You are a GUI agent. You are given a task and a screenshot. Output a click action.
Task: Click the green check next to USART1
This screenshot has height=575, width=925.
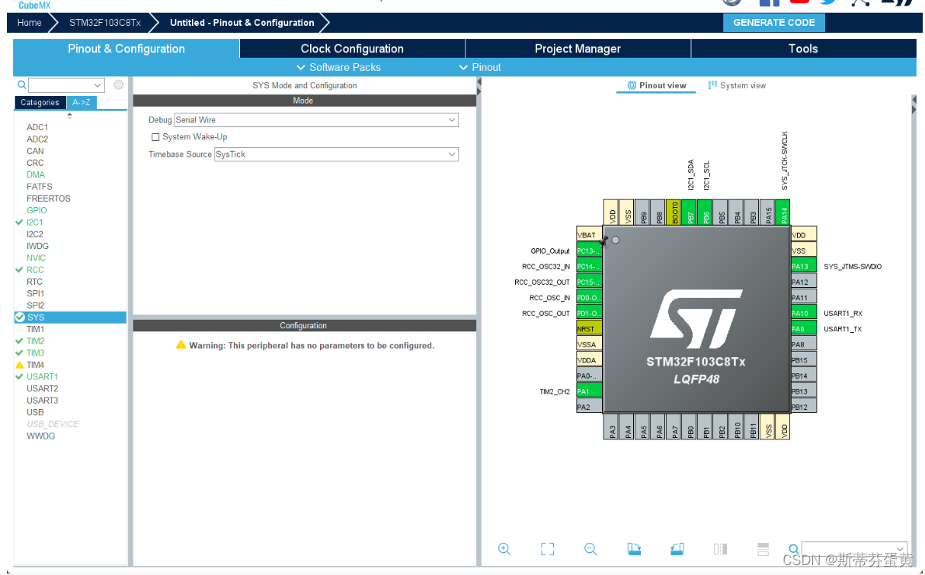(x=19, y=376)
